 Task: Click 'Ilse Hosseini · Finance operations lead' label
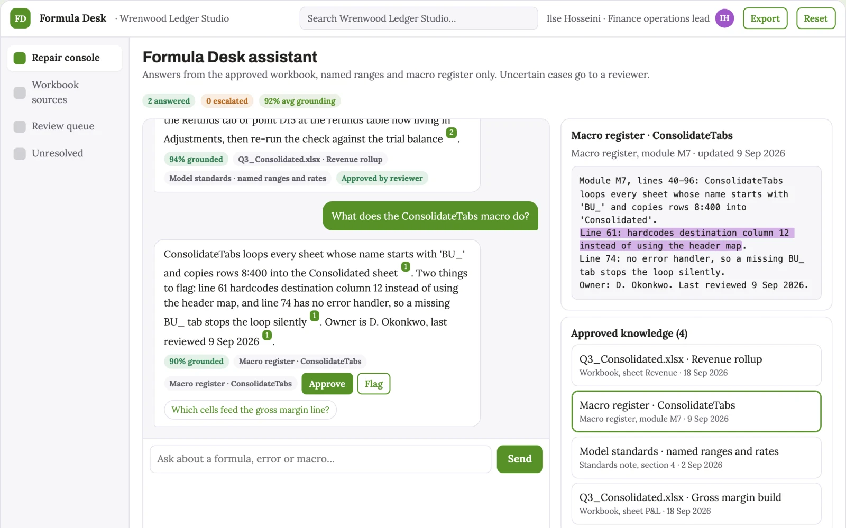pos(628,18)
